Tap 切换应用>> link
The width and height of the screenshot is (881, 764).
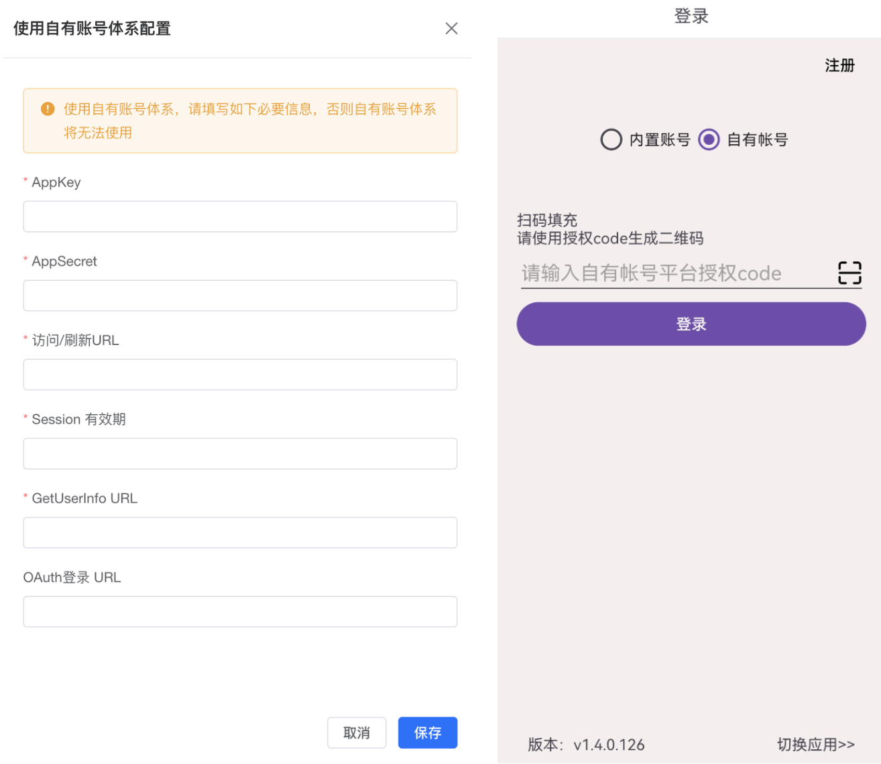click(x=816, y=745)
